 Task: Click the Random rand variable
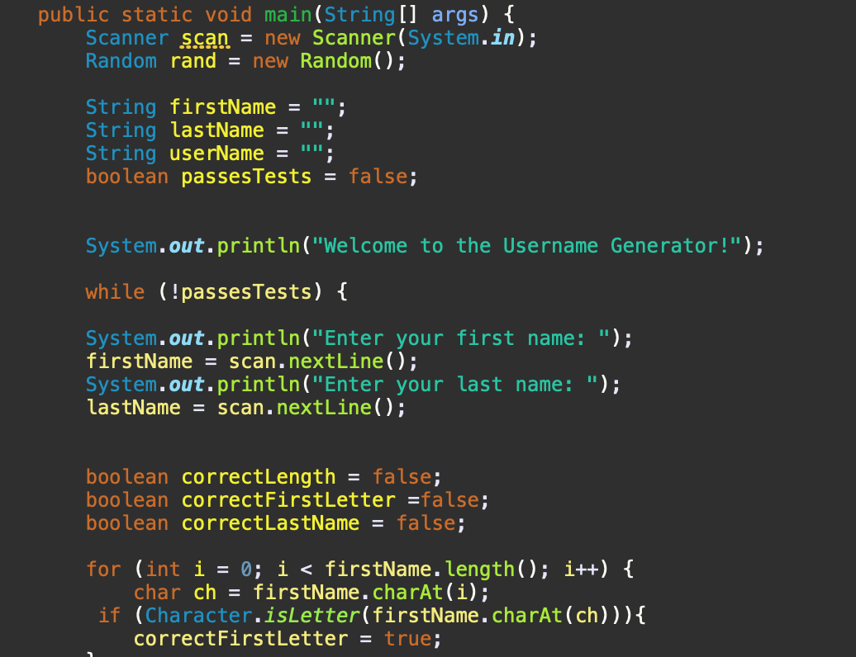point(193,60)
